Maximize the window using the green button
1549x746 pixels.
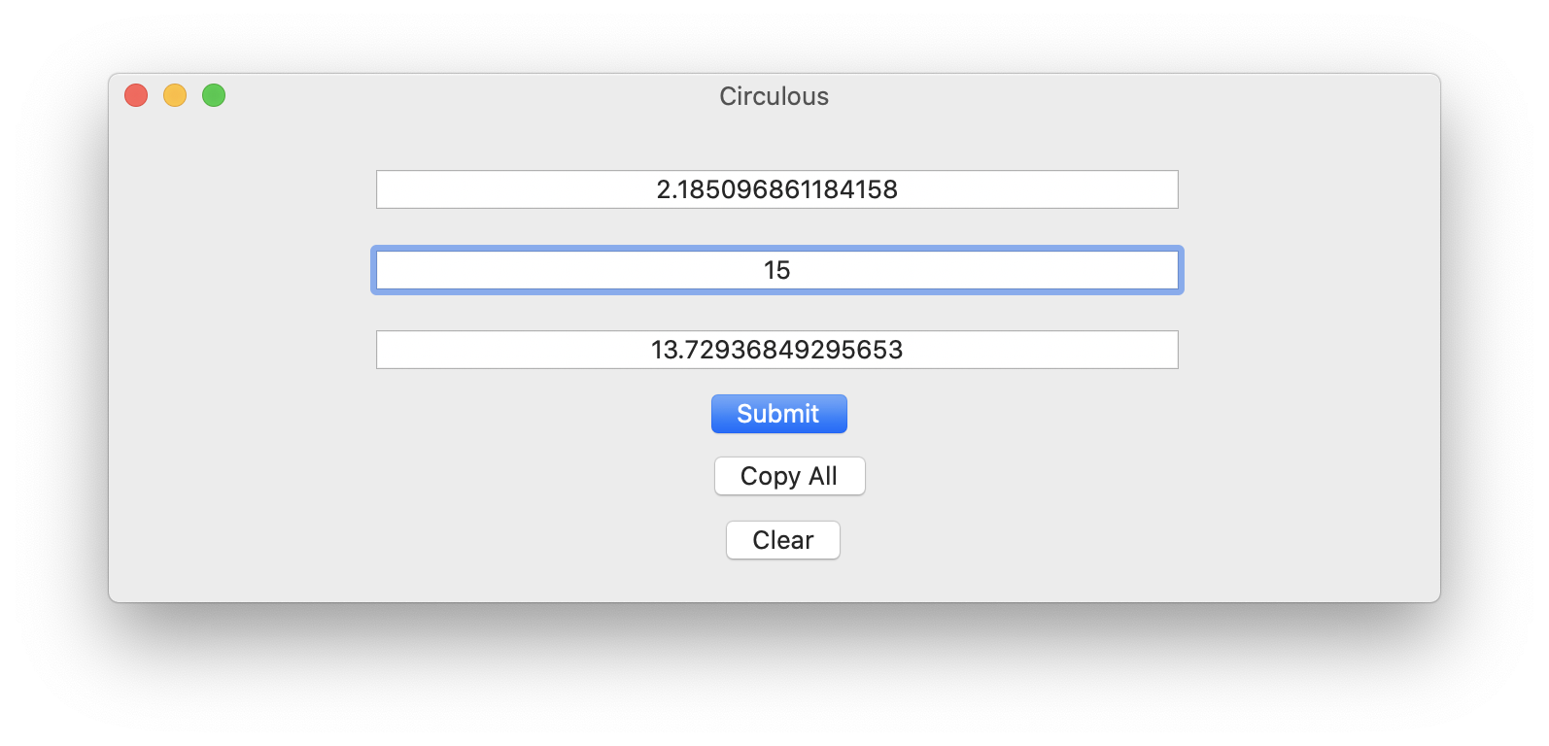214,95
